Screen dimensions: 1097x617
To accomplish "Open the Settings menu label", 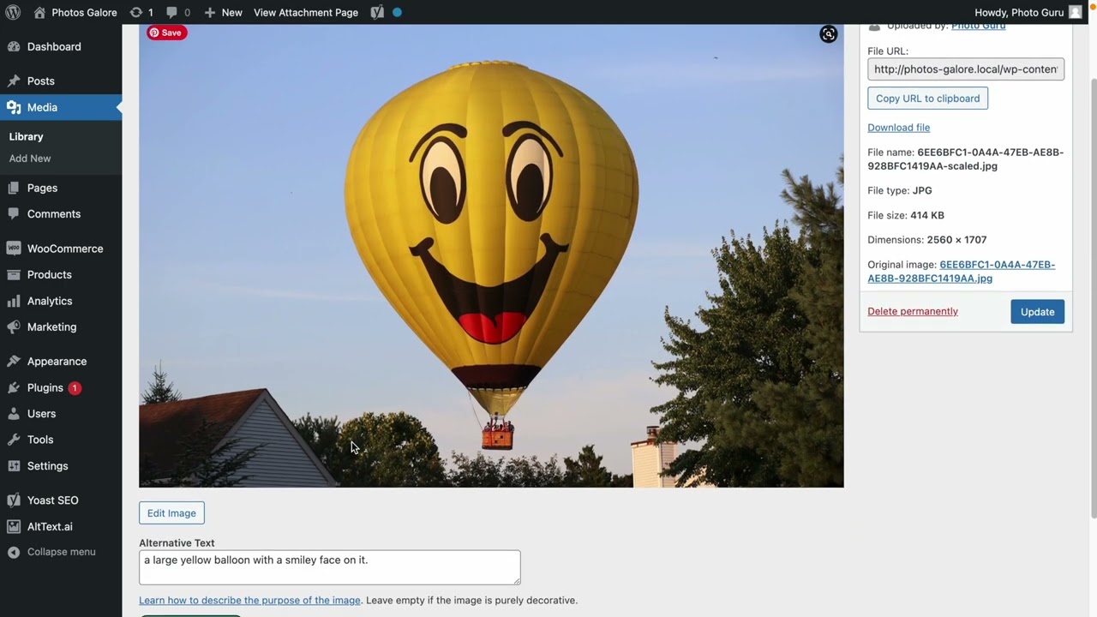I will [x=47, y=465].
